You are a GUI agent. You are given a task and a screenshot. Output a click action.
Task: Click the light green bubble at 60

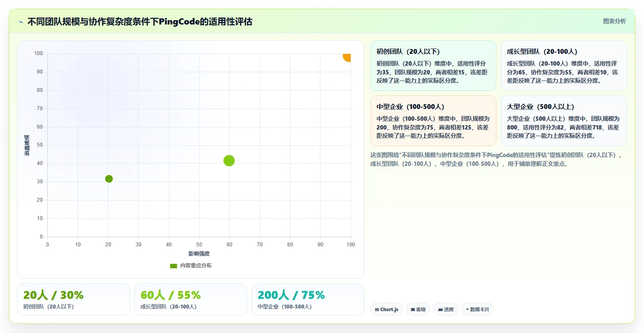click(x=229, y=161)
